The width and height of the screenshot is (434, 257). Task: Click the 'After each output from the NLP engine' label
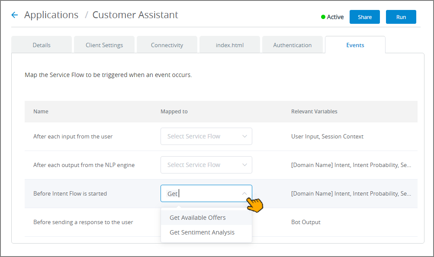(x=84, y=165)
